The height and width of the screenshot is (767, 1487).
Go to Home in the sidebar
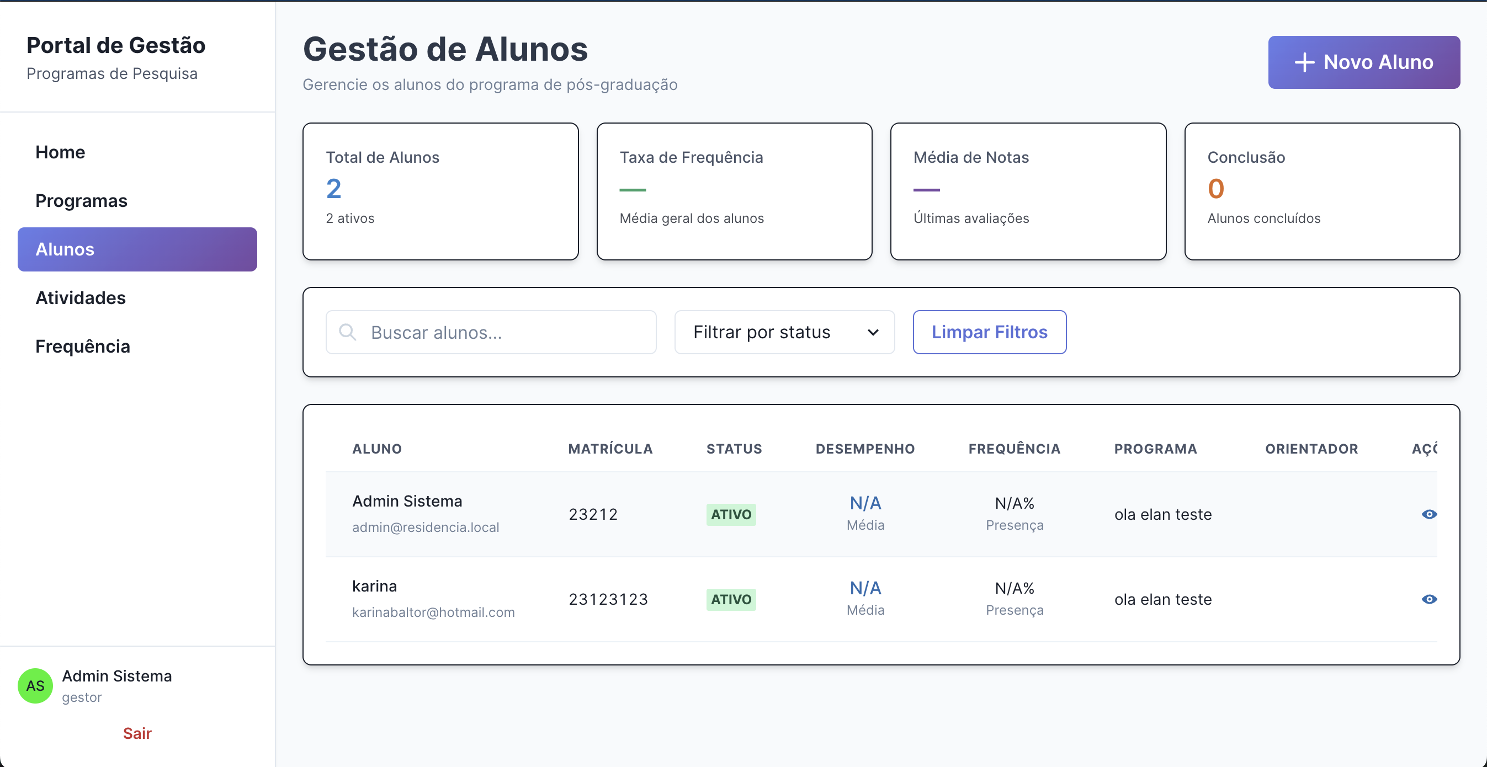click(x=60, y=152)
